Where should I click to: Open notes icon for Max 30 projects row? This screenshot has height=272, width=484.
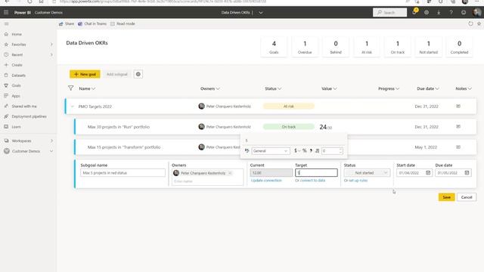point(458,126)
